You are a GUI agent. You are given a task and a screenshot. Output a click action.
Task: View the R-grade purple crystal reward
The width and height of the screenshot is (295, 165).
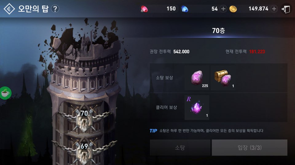coord(197,107)
